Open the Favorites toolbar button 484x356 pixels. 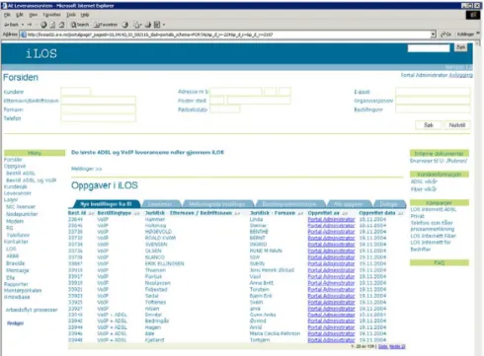pyautogui.click(x=106, y=25)
